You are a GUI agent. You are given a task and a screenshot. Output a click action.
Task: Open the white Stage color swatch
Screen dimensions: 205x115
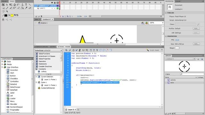(x=177, y=48)
